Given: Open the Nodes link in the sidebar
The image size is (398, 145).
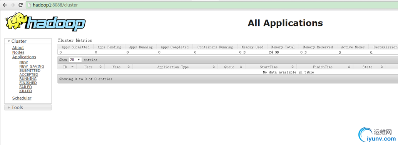Looking at the screenshot, I should coord(18,52).
